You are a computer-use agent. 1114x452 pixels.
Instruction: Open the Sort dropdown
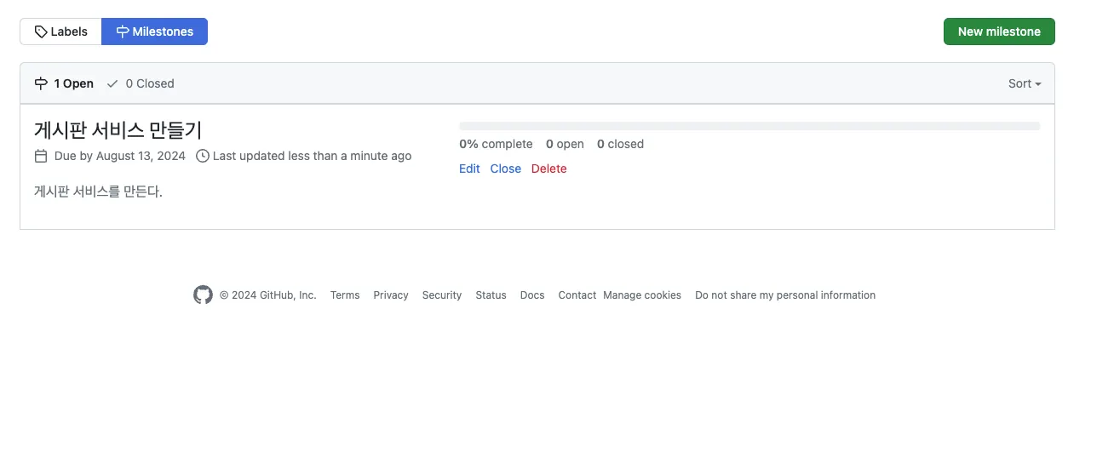(1025, 83)
